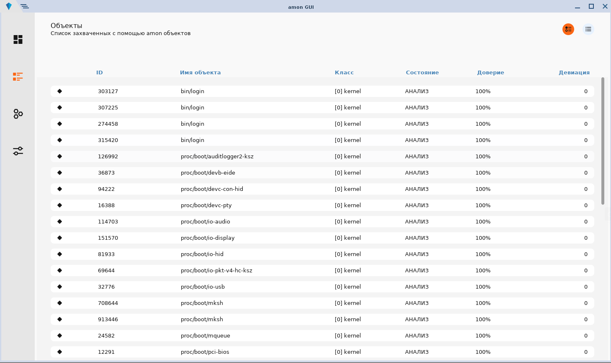Click the blue diamond app logo
This screenshot has width=611, height=363.
[9, 6]
